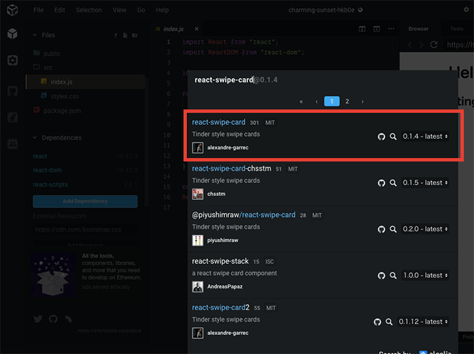Open the GitHub sidebar panel icon
474x354 pixels.
pos(12,91)
